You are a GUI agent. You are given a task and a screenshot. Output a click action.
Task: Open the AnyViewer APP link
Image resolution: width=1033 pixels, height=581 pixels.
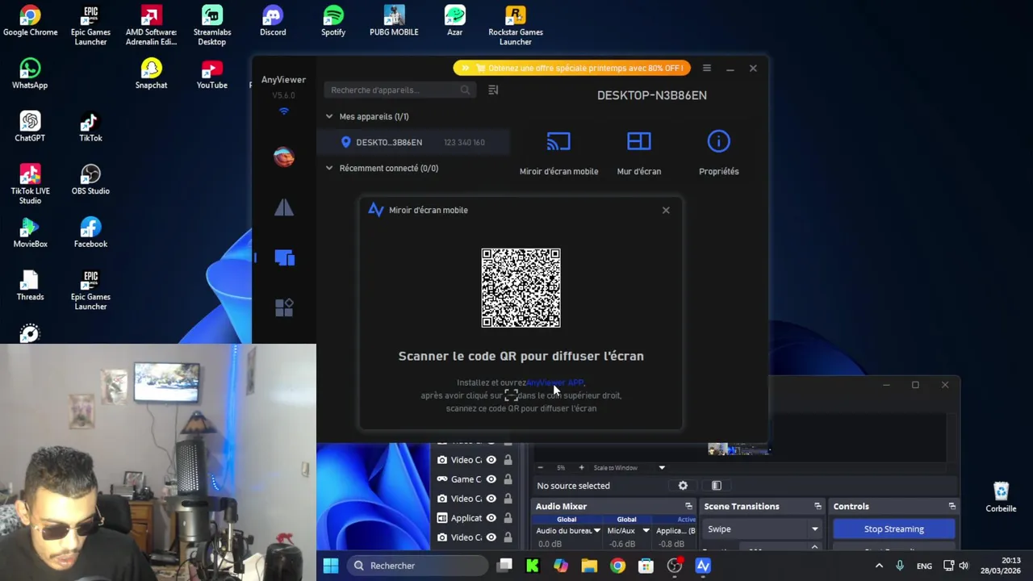[554, 382]
